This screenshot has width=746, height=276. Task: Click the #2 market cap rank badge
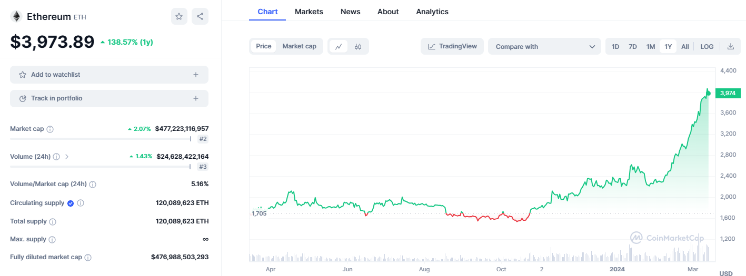[203, 139]
